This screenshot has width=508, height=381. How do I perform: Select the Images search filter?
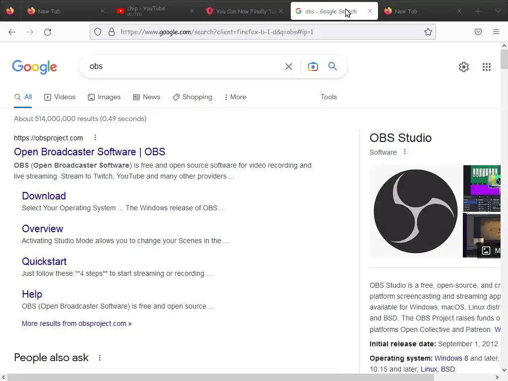[104, 97]
